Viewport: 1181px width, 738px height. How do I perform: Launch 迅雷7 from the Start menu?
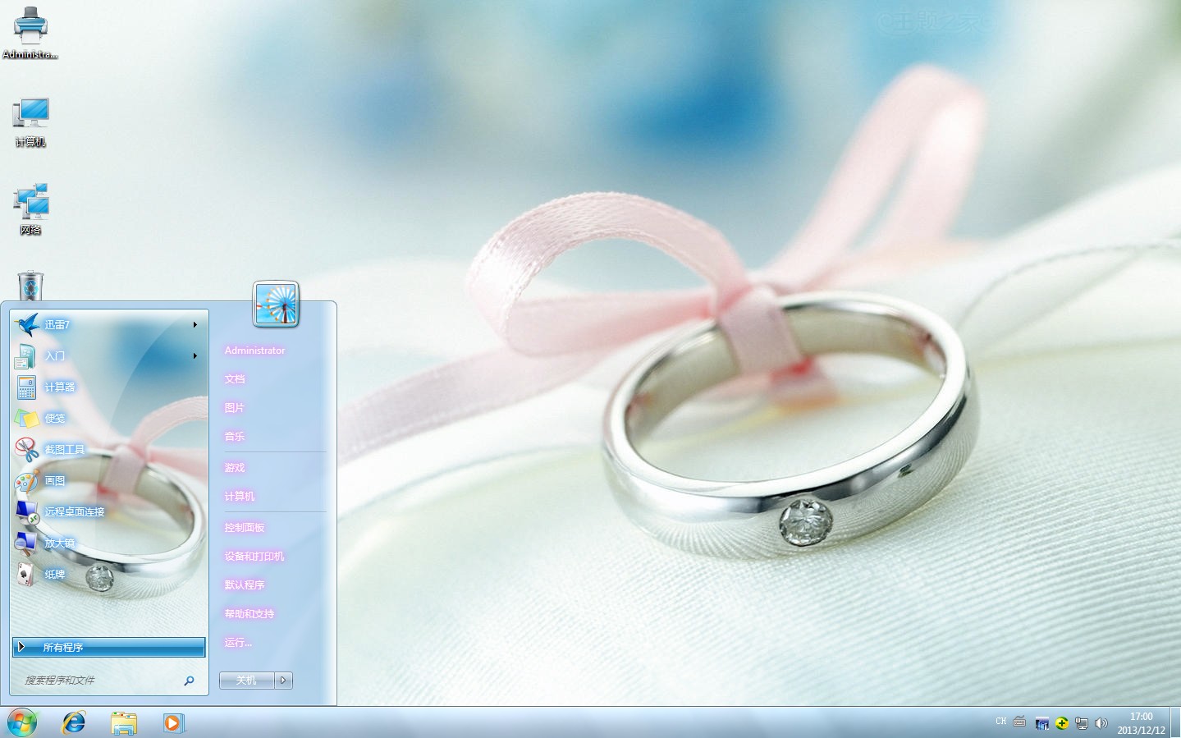[109, 325]
